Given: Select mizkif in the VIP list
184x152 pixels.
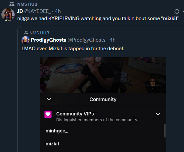Looking at the screenshot, I should tap(52, 144).
